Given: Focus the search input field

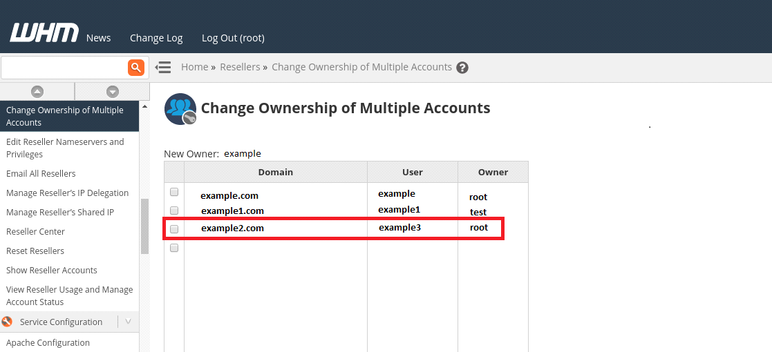Looking at the screenshot, I should tap(64, 68).
